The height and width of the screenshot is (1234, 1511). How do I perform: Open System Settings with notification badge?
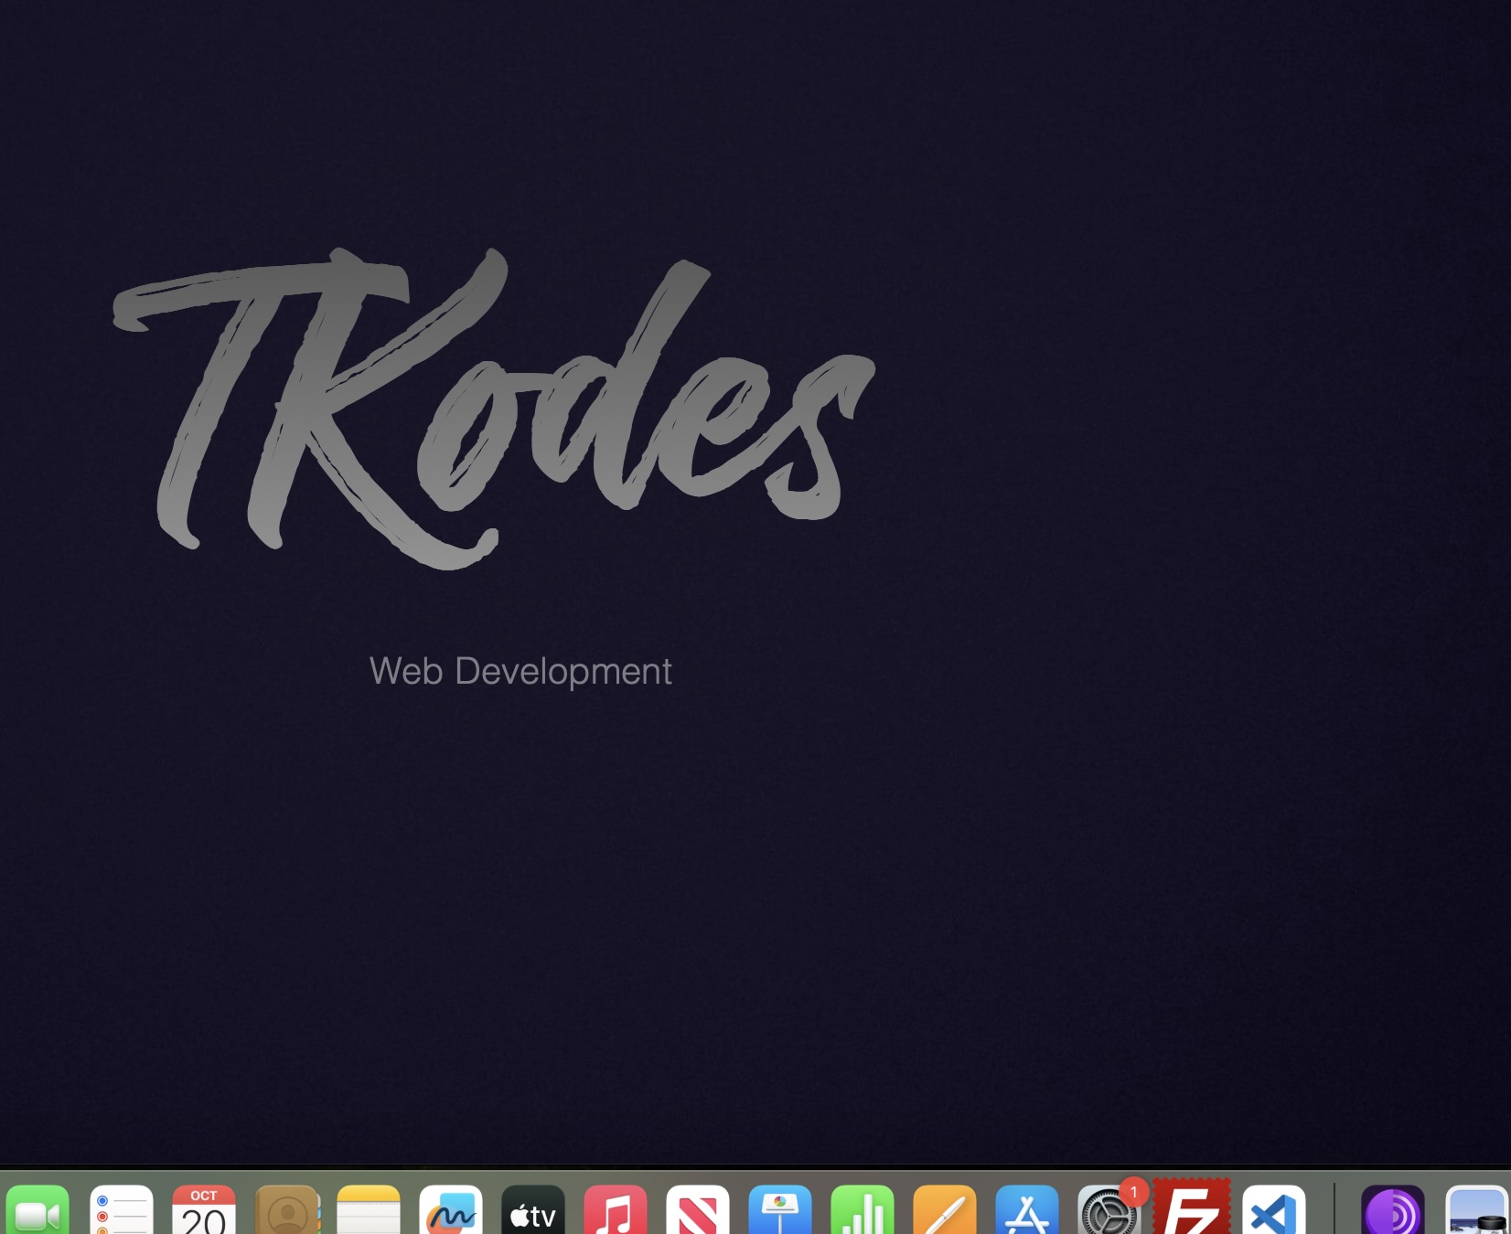[x=1109, y=1211]
